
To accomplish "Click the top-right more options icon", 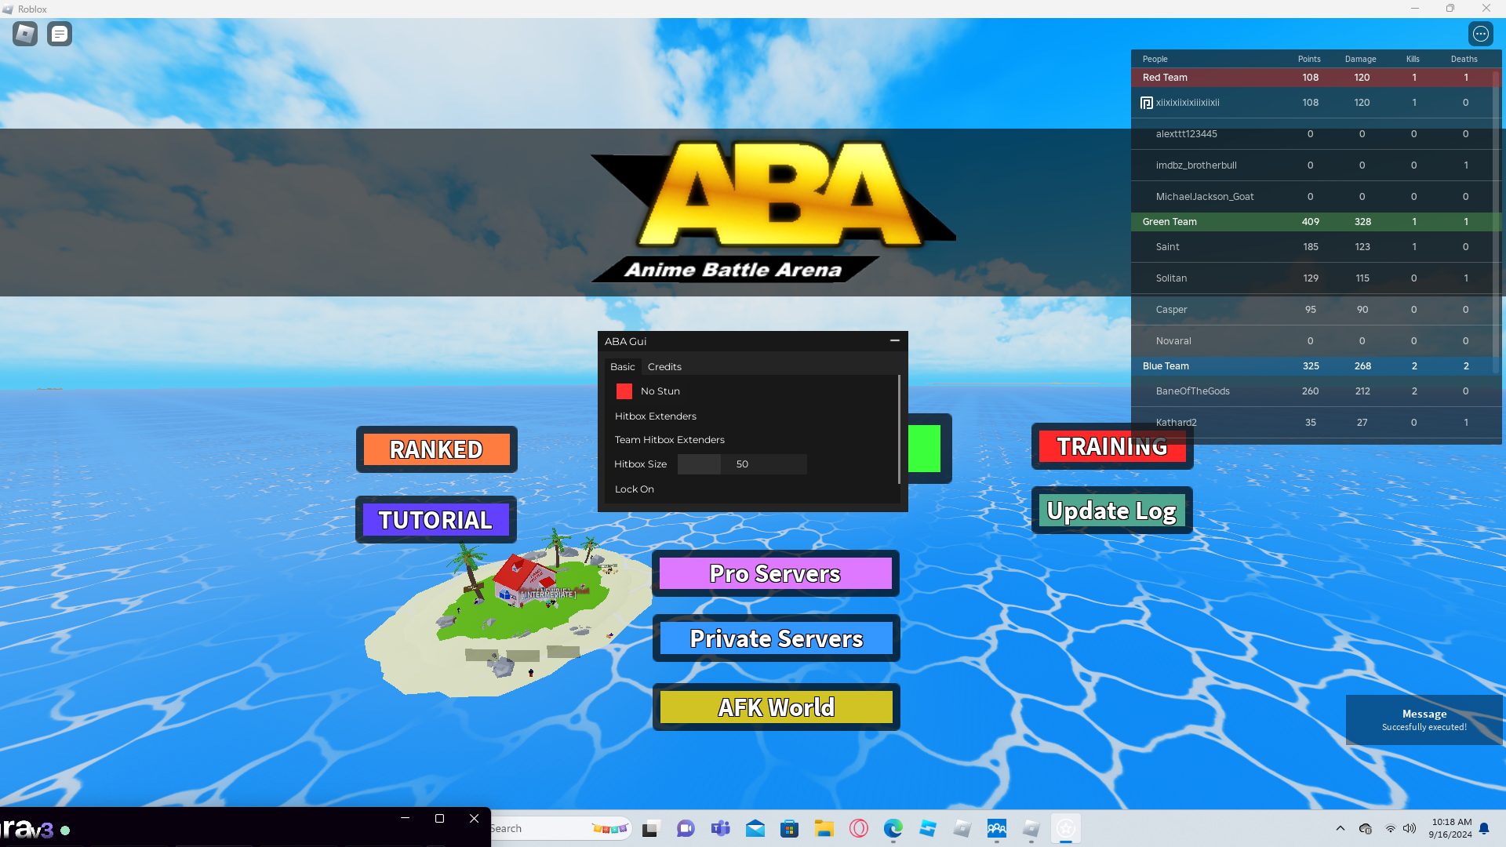I will pyautogui.click(x=1480, y=34).
